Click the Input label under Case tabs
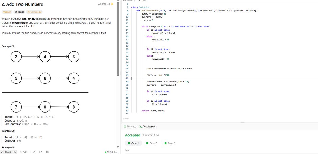318x154 pixels. (127, 150)
